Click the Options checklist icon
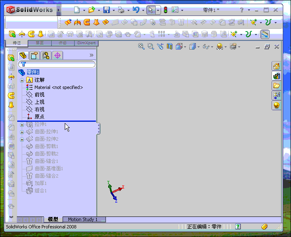291x237 pixels. click(175, 10)
